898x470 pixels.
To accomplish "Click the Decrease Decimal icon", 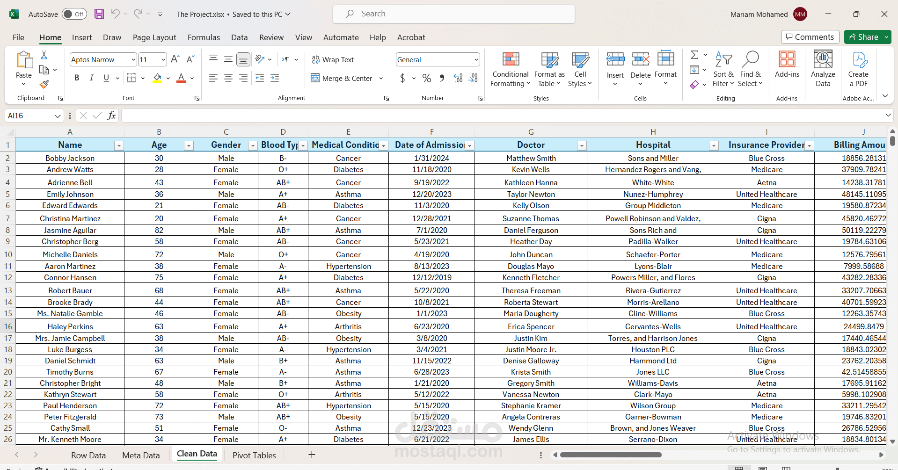I will (473, 78).
